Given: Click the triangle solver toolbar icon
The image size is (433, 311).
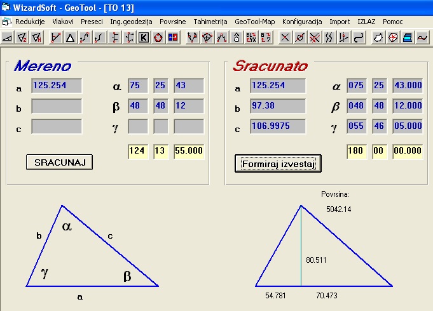Looking at the screenshot, I should point(70,37).
